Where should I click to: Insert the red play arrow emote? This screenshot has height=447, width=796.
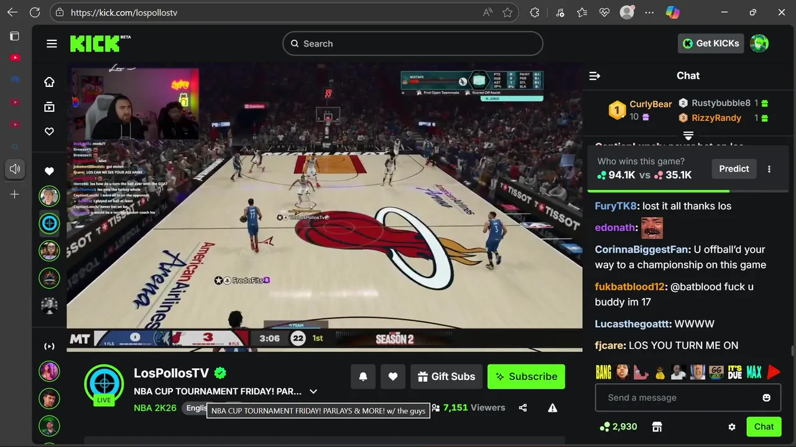coord(774,372)
